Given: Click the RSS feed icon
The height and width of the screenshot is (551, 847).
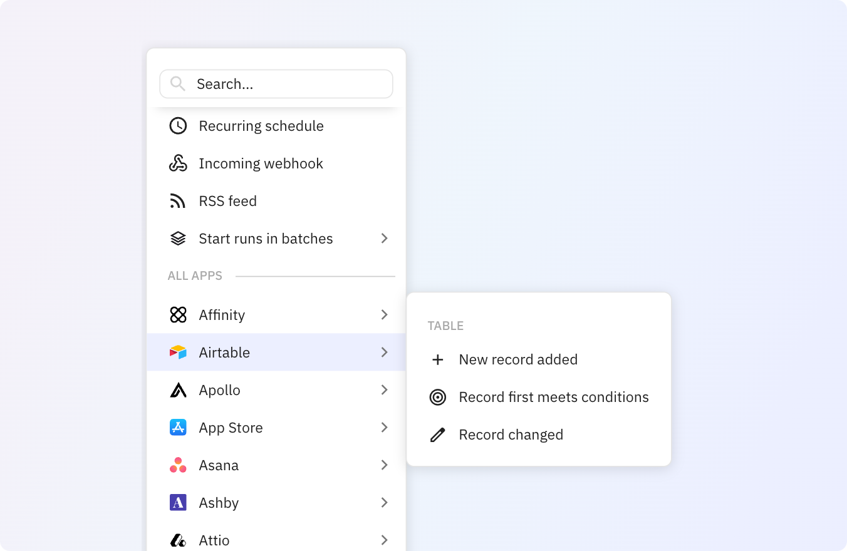Looking at the screenshot, I should point(178,201).
